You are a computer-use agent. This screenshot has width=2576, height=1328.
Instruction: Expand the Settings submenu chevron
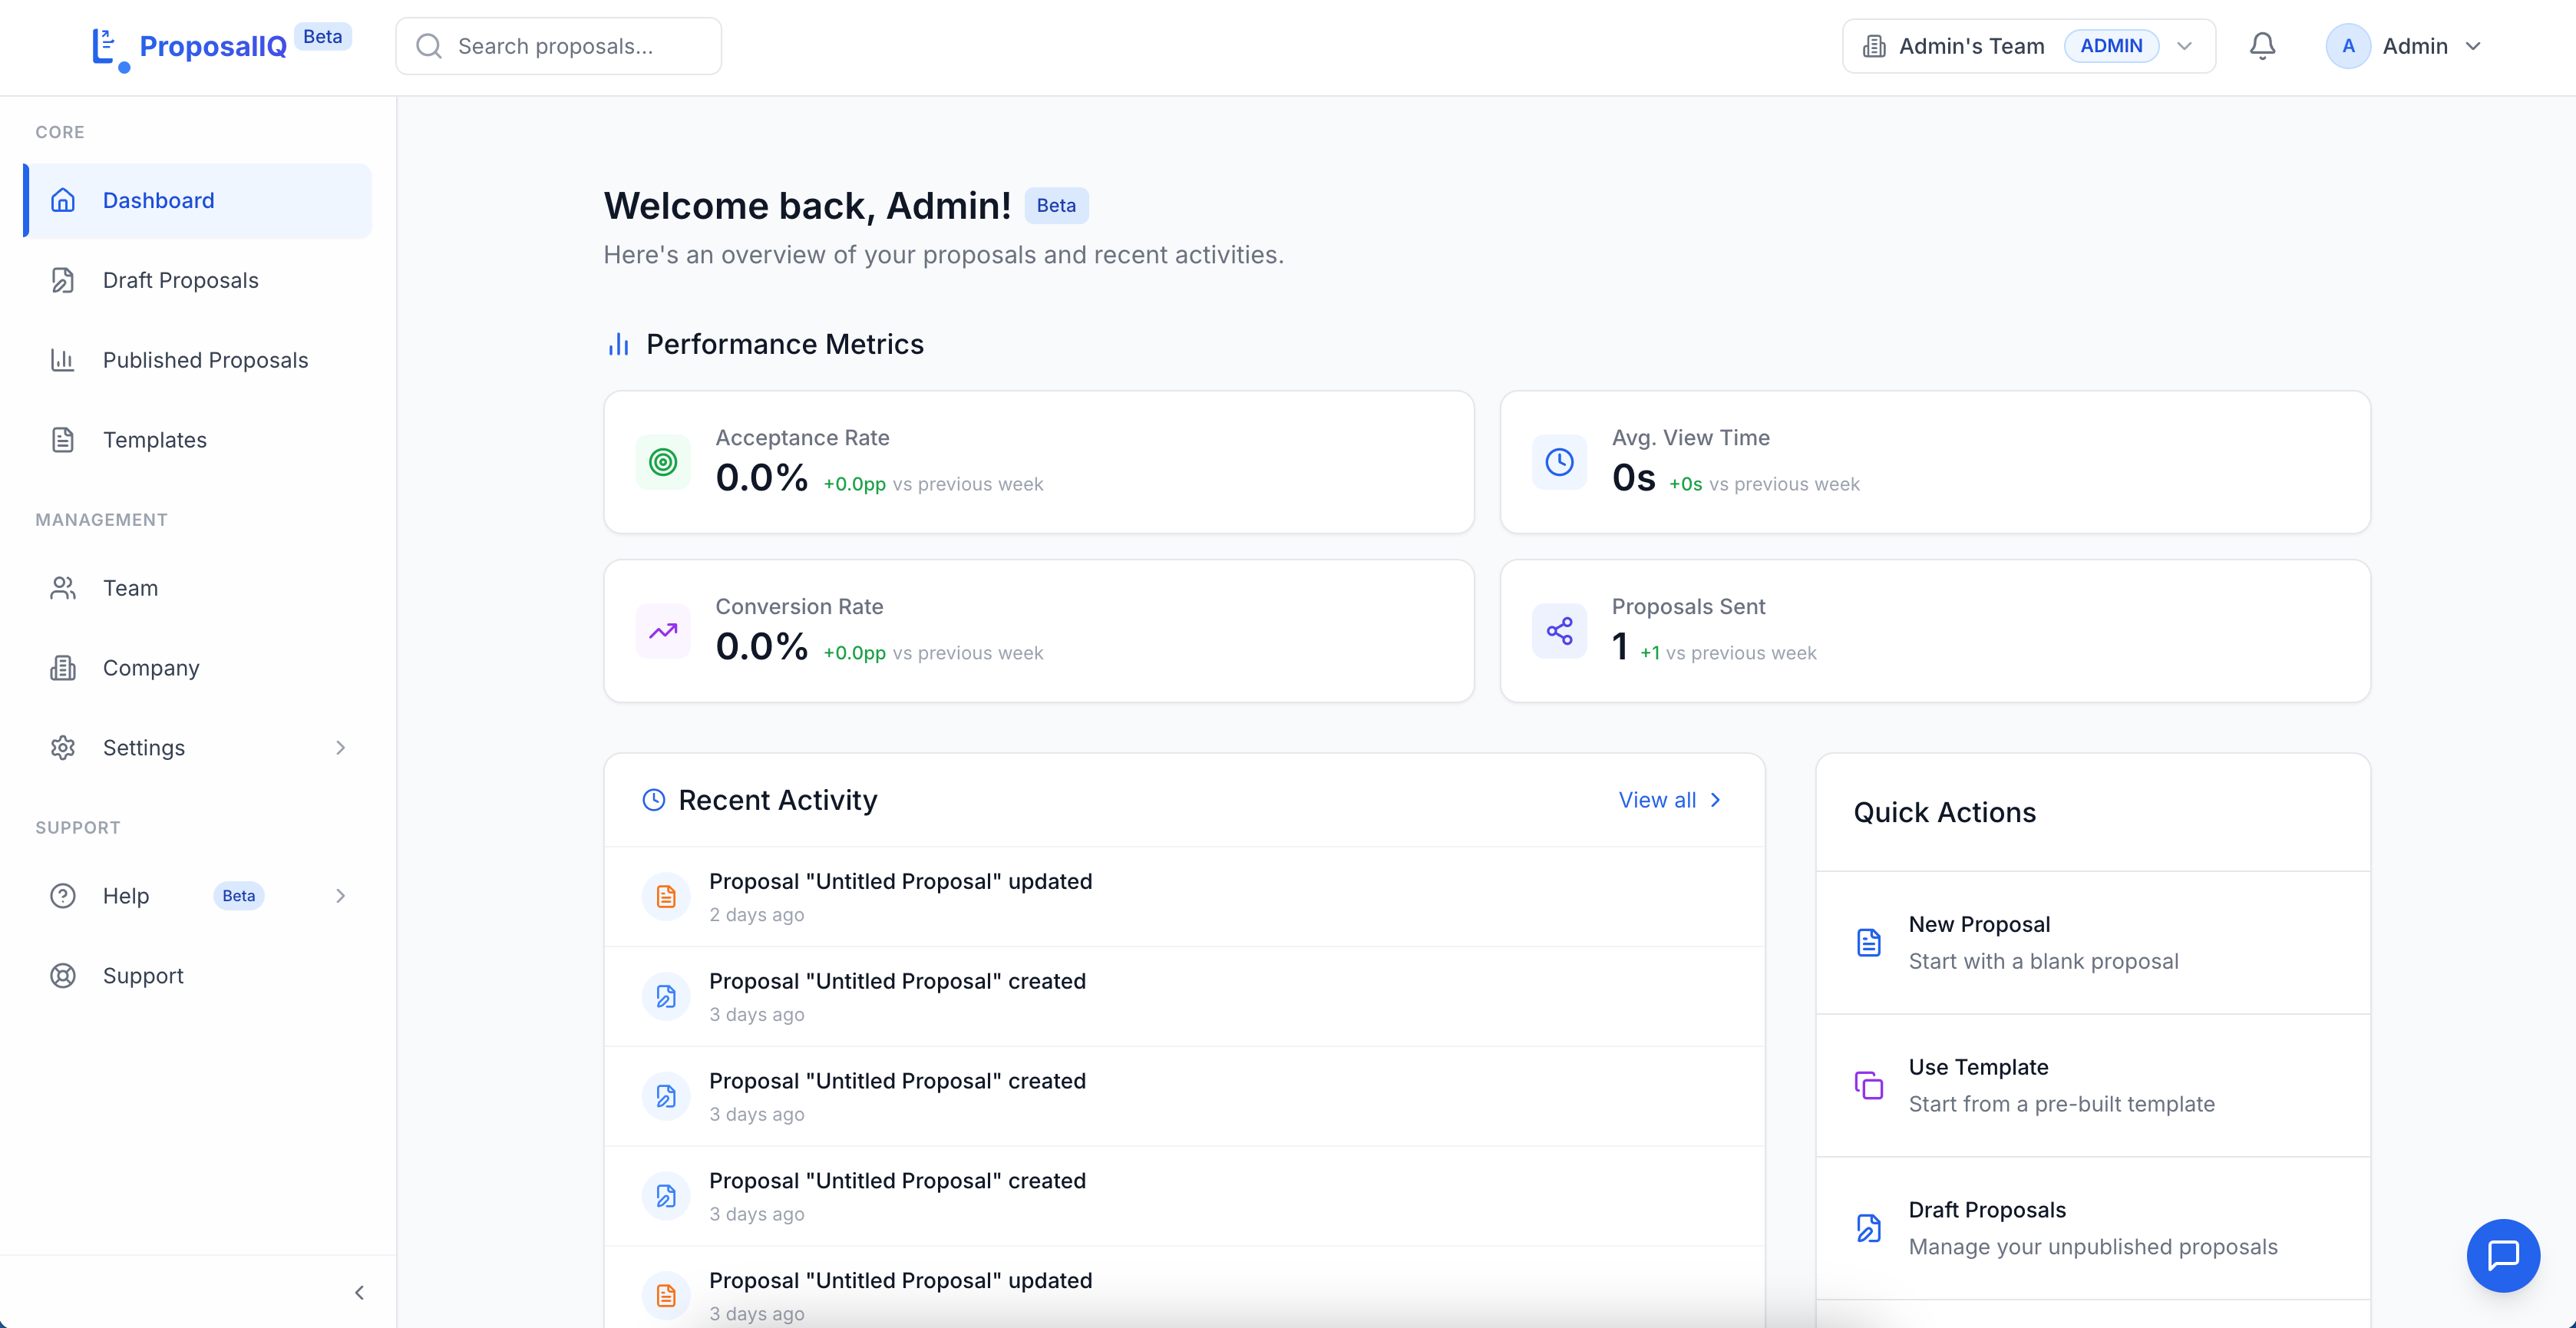coord(340,748)
